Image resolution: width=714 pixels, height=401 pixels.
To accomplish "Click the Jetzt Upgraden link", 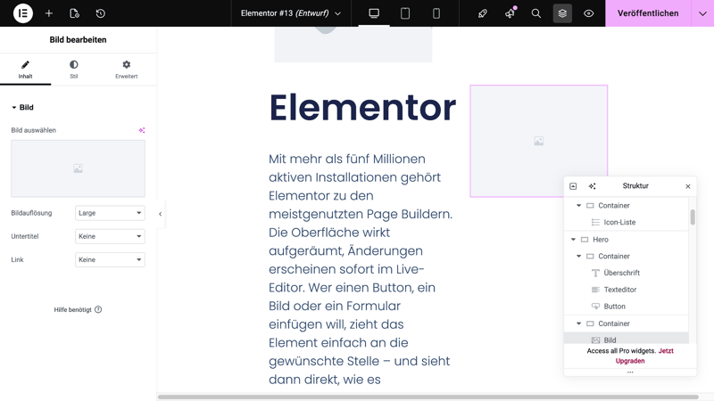I will point(644,356).
